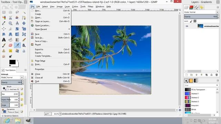
Task: Open the Filters menu
Action: [x=90, y=7]
